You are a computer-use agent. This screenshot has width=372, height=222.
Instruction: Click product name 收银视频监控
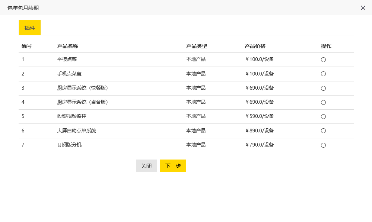[71, 116]
